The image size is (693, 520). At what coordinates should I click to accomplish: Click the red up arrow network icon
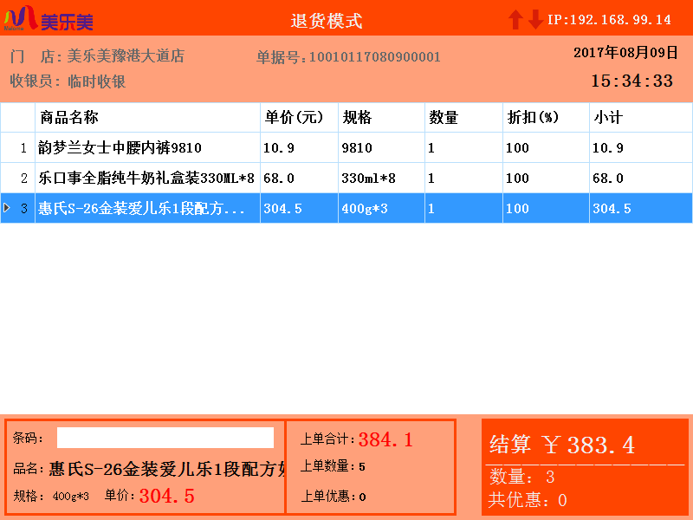click(x=515, y=19)
